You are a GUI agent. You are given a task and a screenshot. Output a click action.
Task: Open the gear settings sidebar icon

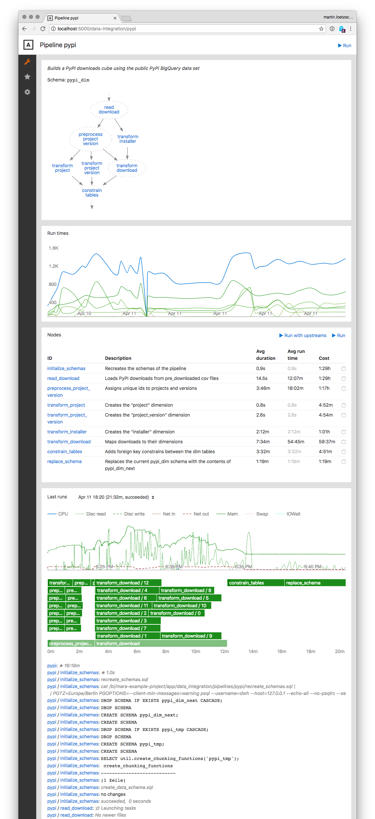27,92
